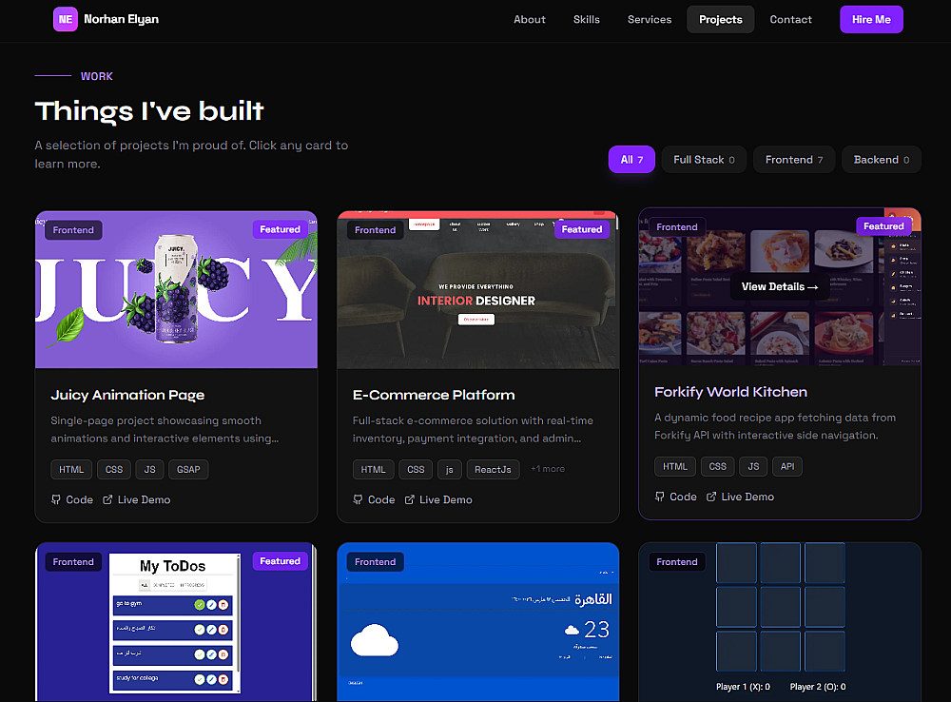Click the CSS tag on Forkify card
951x702 pixels.
717,467
